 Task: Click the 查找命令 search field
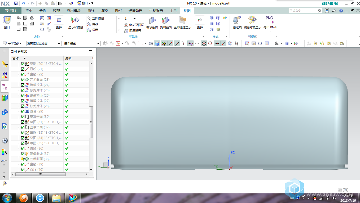coord(303,11)
